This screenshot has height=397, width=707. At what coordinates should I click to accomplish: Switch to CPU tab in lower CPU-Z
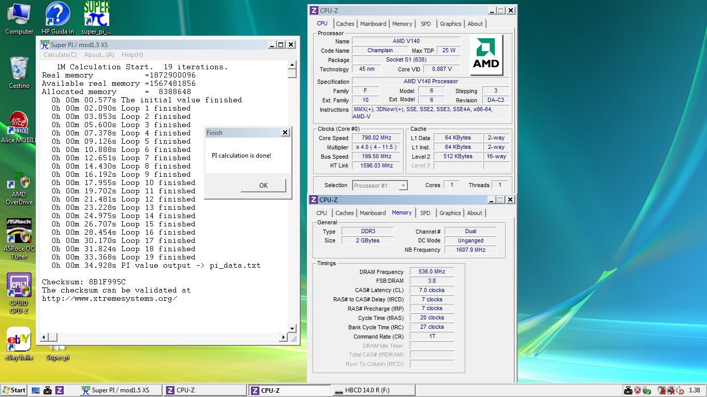[321, 213]
